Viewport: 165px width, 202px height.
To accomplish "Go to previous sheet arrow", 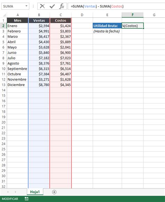I will tap(8, 192).
